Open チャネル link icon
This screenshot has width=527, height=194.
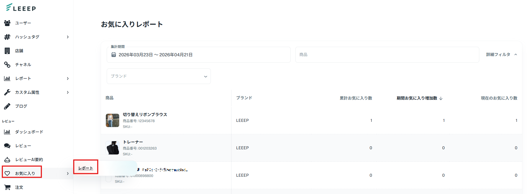pyautogui.click(x=7, y=64)
